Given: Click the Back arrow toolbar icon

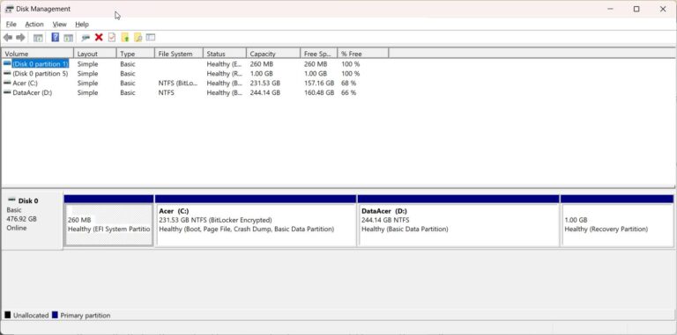Looking at the screenshot, I should [8, 38].
